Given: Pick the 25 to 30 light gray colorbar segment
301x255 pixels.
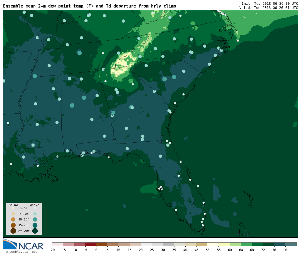Looking at the screenshot, I should coord(157,244).
